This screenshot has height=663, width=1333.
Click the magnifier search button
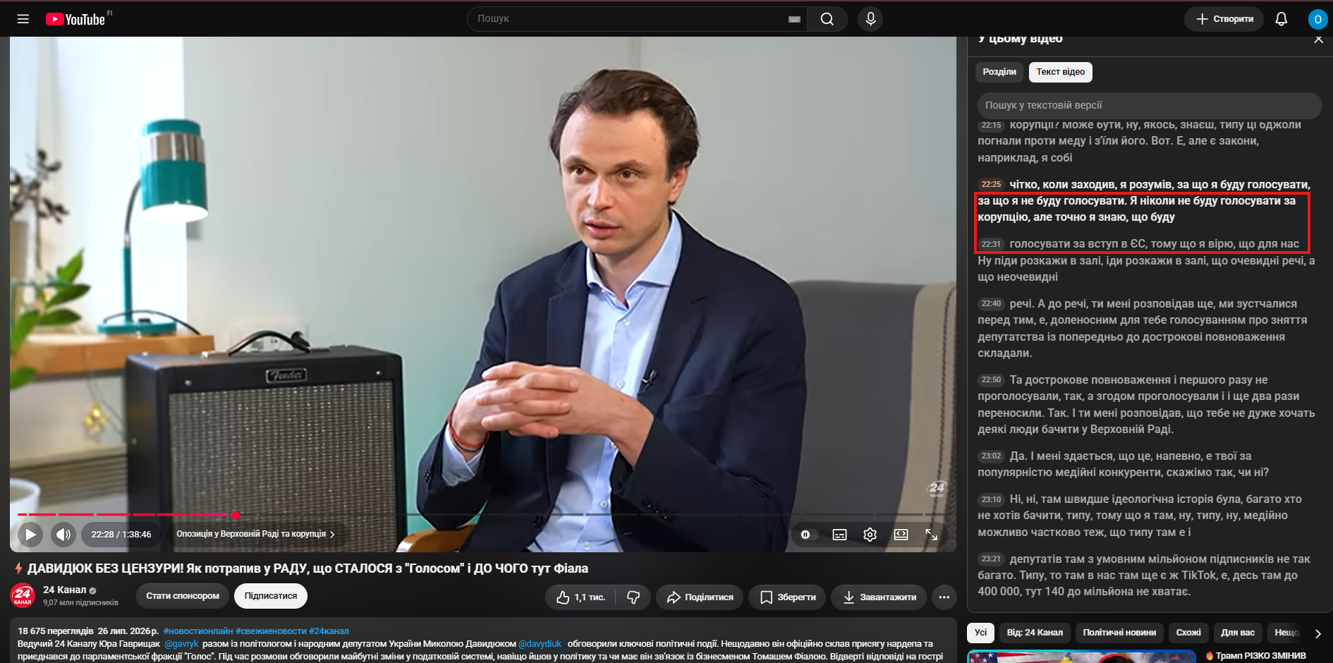click(827, 19)
